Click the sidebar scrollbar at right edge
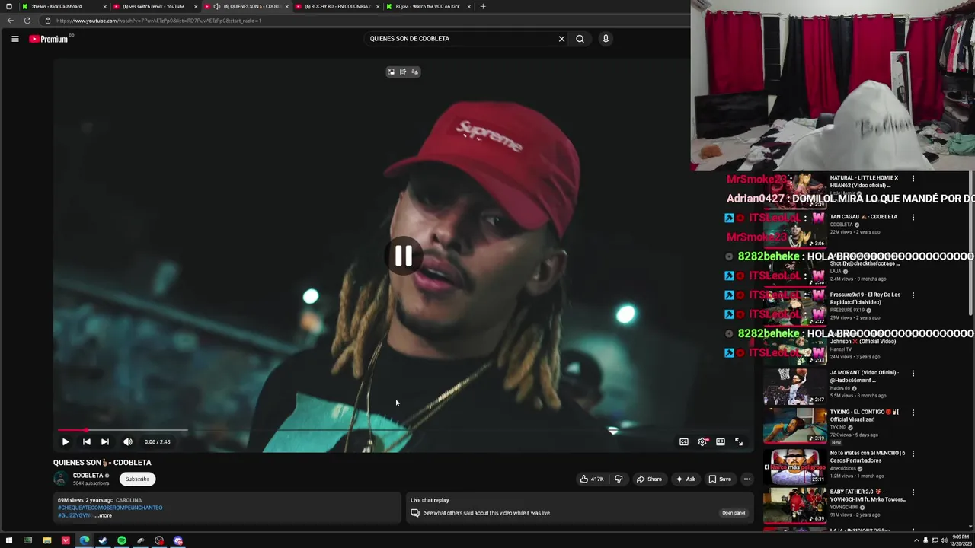 (971, 244)
